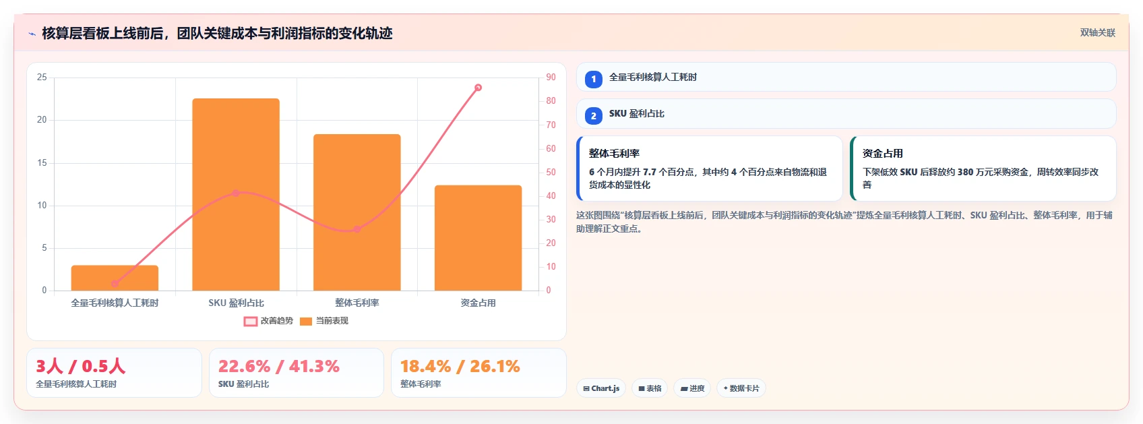Click the x-axis label SKU 盈利占比

[x=236, y=303]
